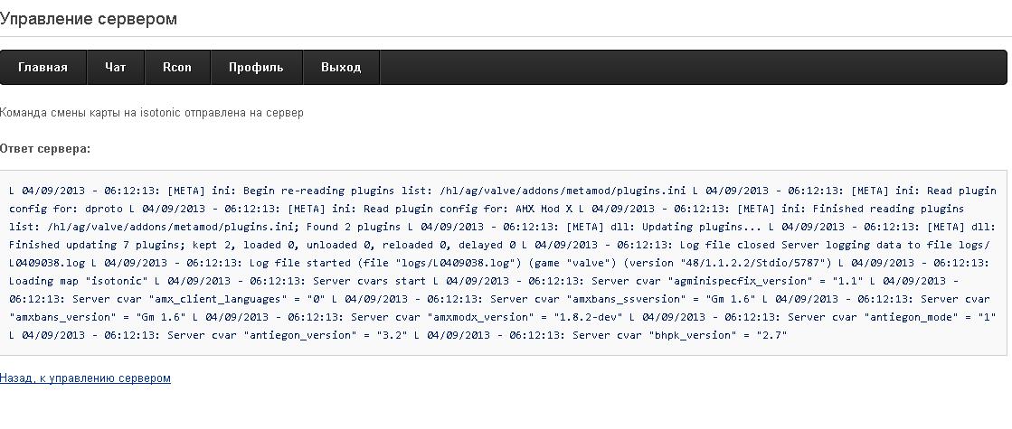Click the Управление сервером page heading
The height and width of the screenshot is (429, 1012).
coord(89,18)
